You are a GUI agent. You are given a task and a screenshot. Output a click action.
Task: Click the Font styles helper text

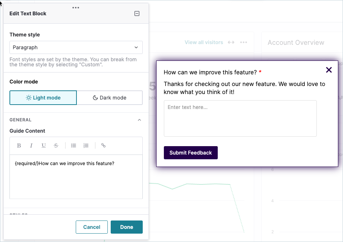(73, 62)
